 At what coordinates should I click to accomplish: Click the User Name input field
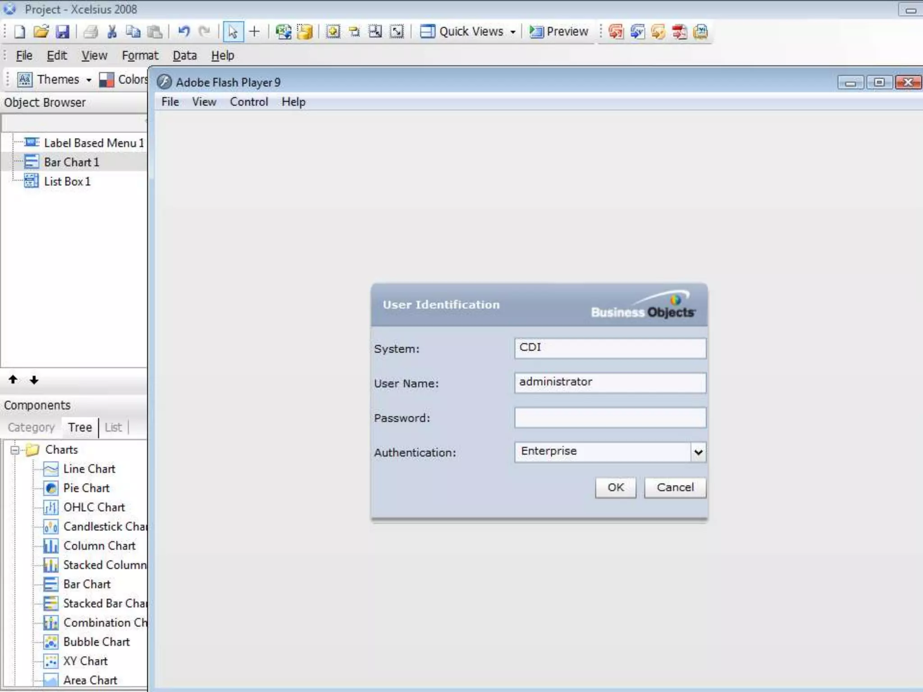[x=610, y=383]
